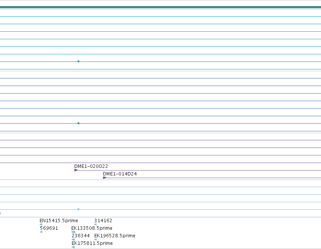This screenshot has width=321, height=249.
Task: Click the arrow marker under EN15415.5prime
Action: [41, 224]
